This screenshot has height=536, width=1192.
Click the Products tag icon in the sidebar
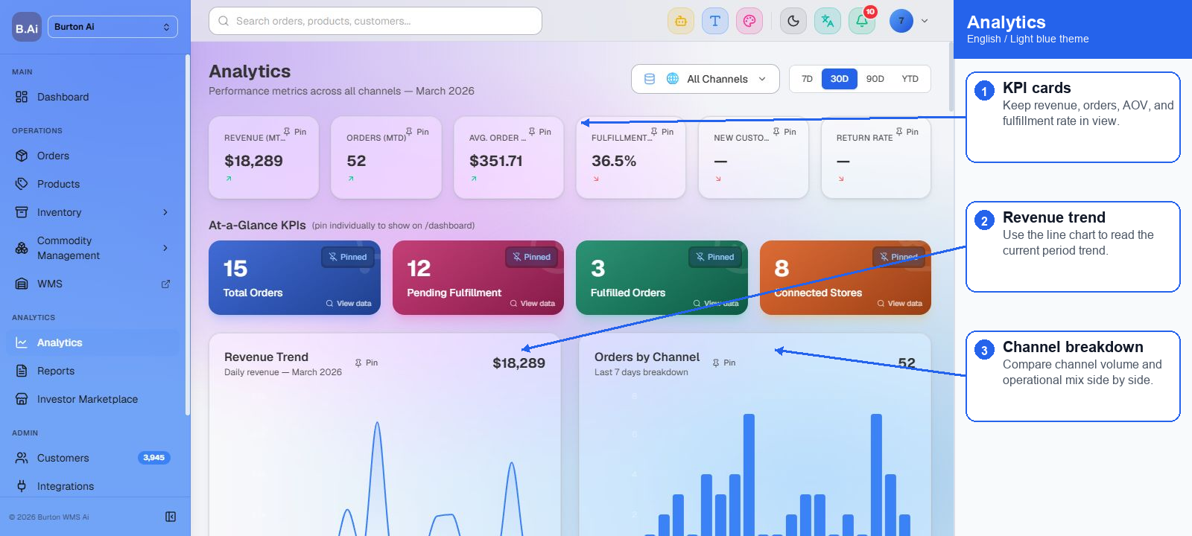[22, 184]
